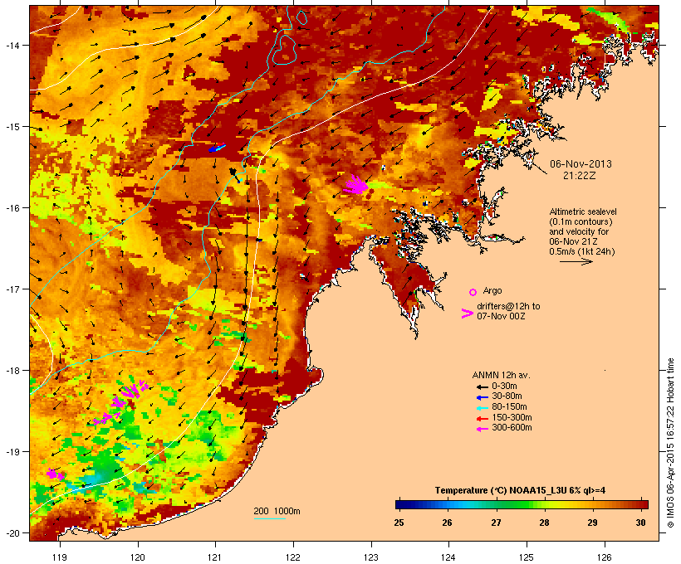Click the date label 06-Nov-2013
This screenshot has height=564, width=681.
(x=581, y=164)
